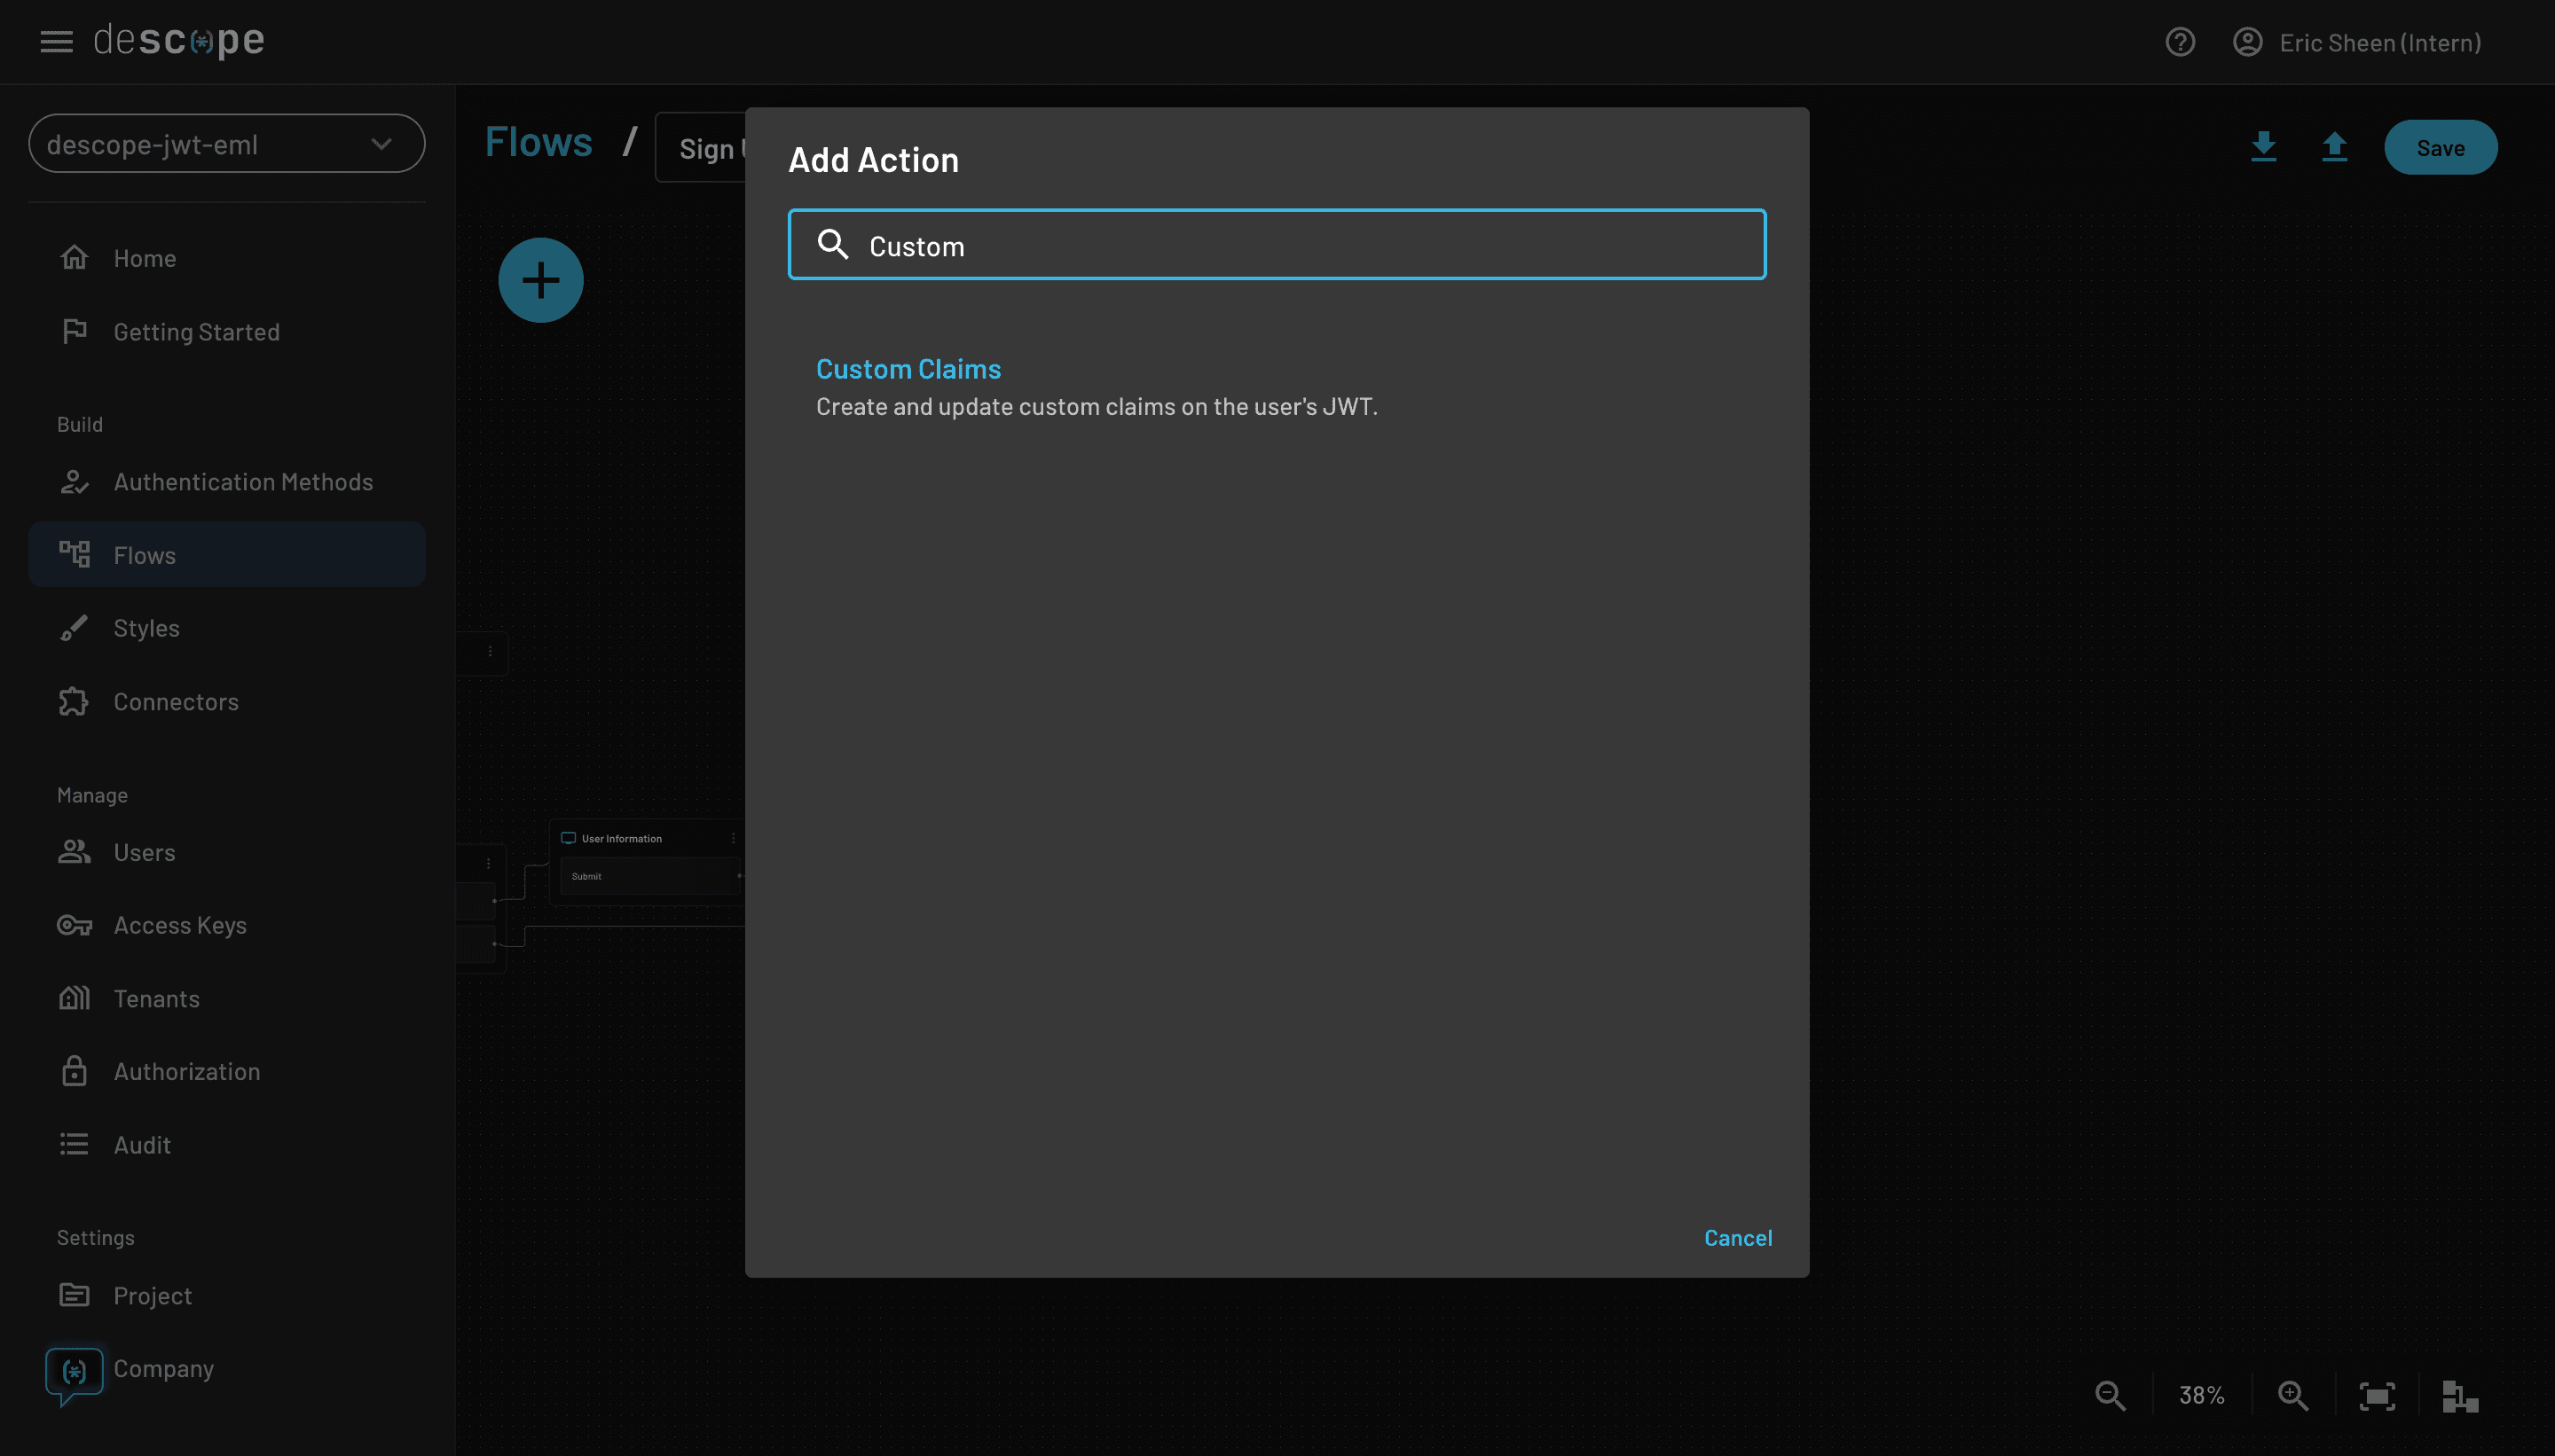Click the Audit log icon
Screen dimensions: 2555x1456
(x=72, y=1144)
